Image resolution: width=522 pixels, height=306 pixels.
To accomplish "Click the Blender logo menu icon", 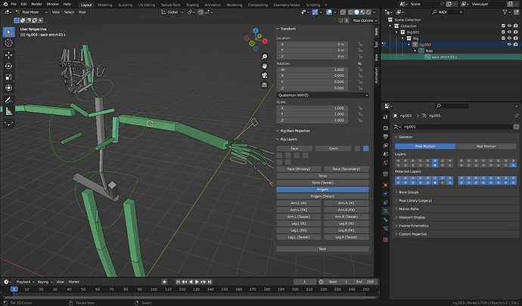I will (5, 4).
